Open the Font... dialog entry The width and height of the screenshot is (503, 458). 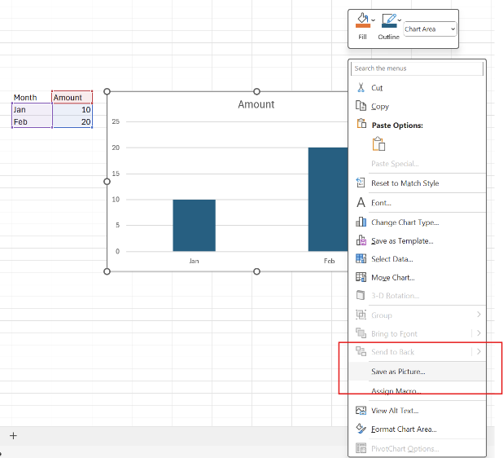pyautogui.click(x=382, y=203)
